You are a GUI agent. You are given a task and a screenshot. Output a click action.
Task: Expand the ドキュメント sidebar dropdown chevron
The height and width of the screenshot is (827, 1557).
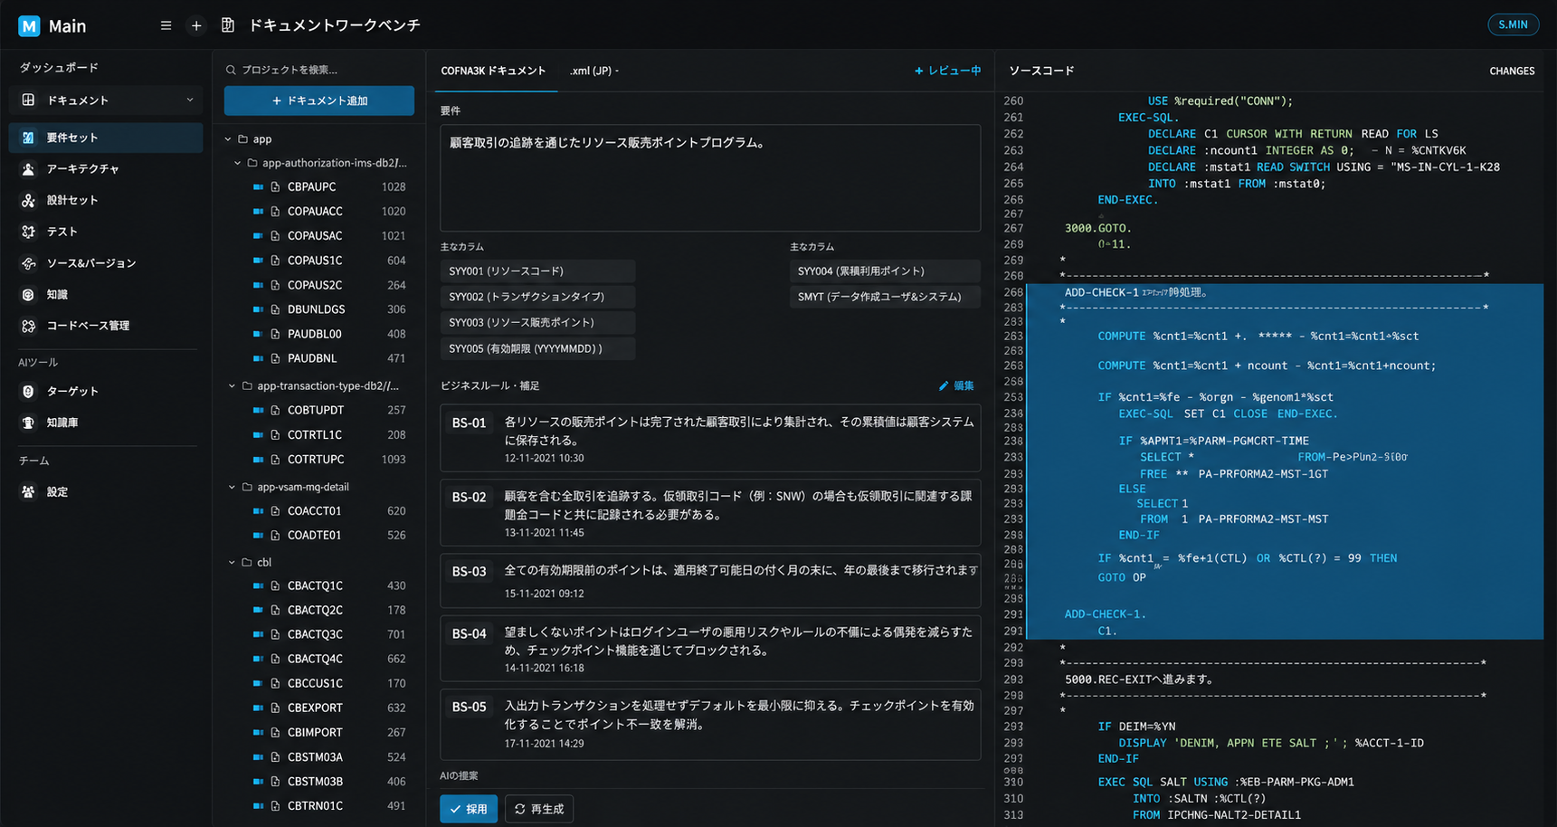point(190,100)
